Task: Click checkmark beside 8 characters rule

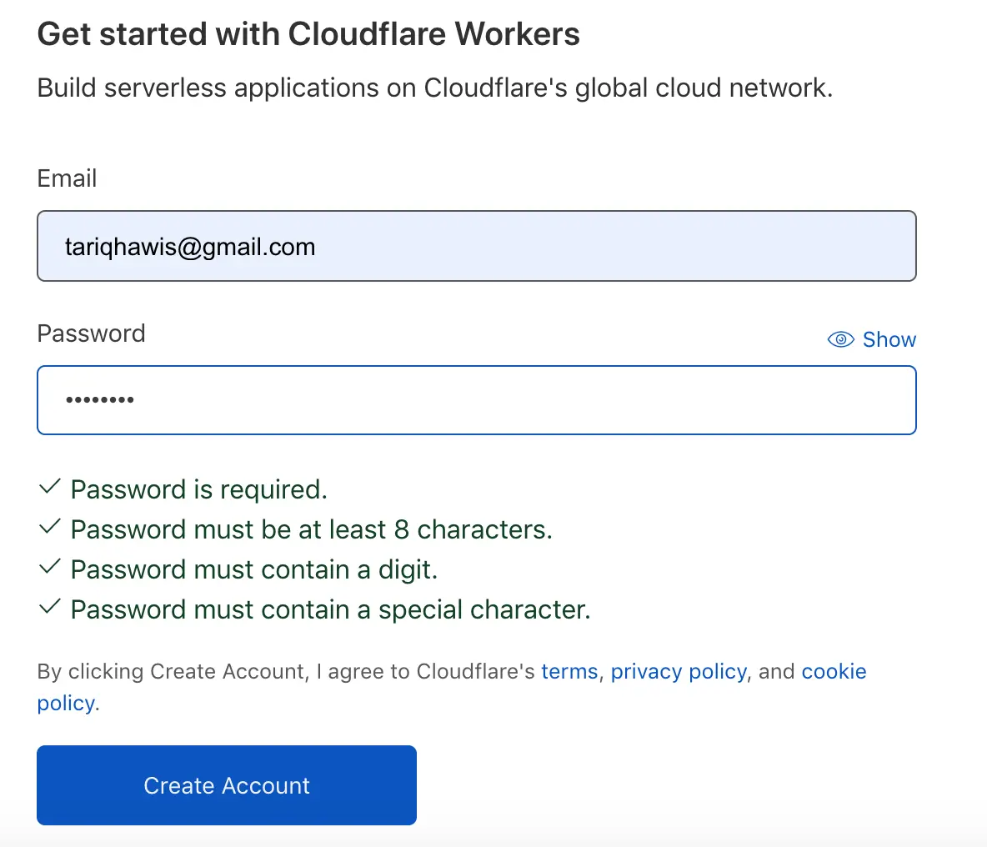Action: coord(50,527)
